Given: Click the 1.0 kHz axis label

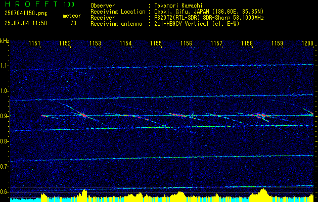Looking at the screenshot, I should 4,91.
